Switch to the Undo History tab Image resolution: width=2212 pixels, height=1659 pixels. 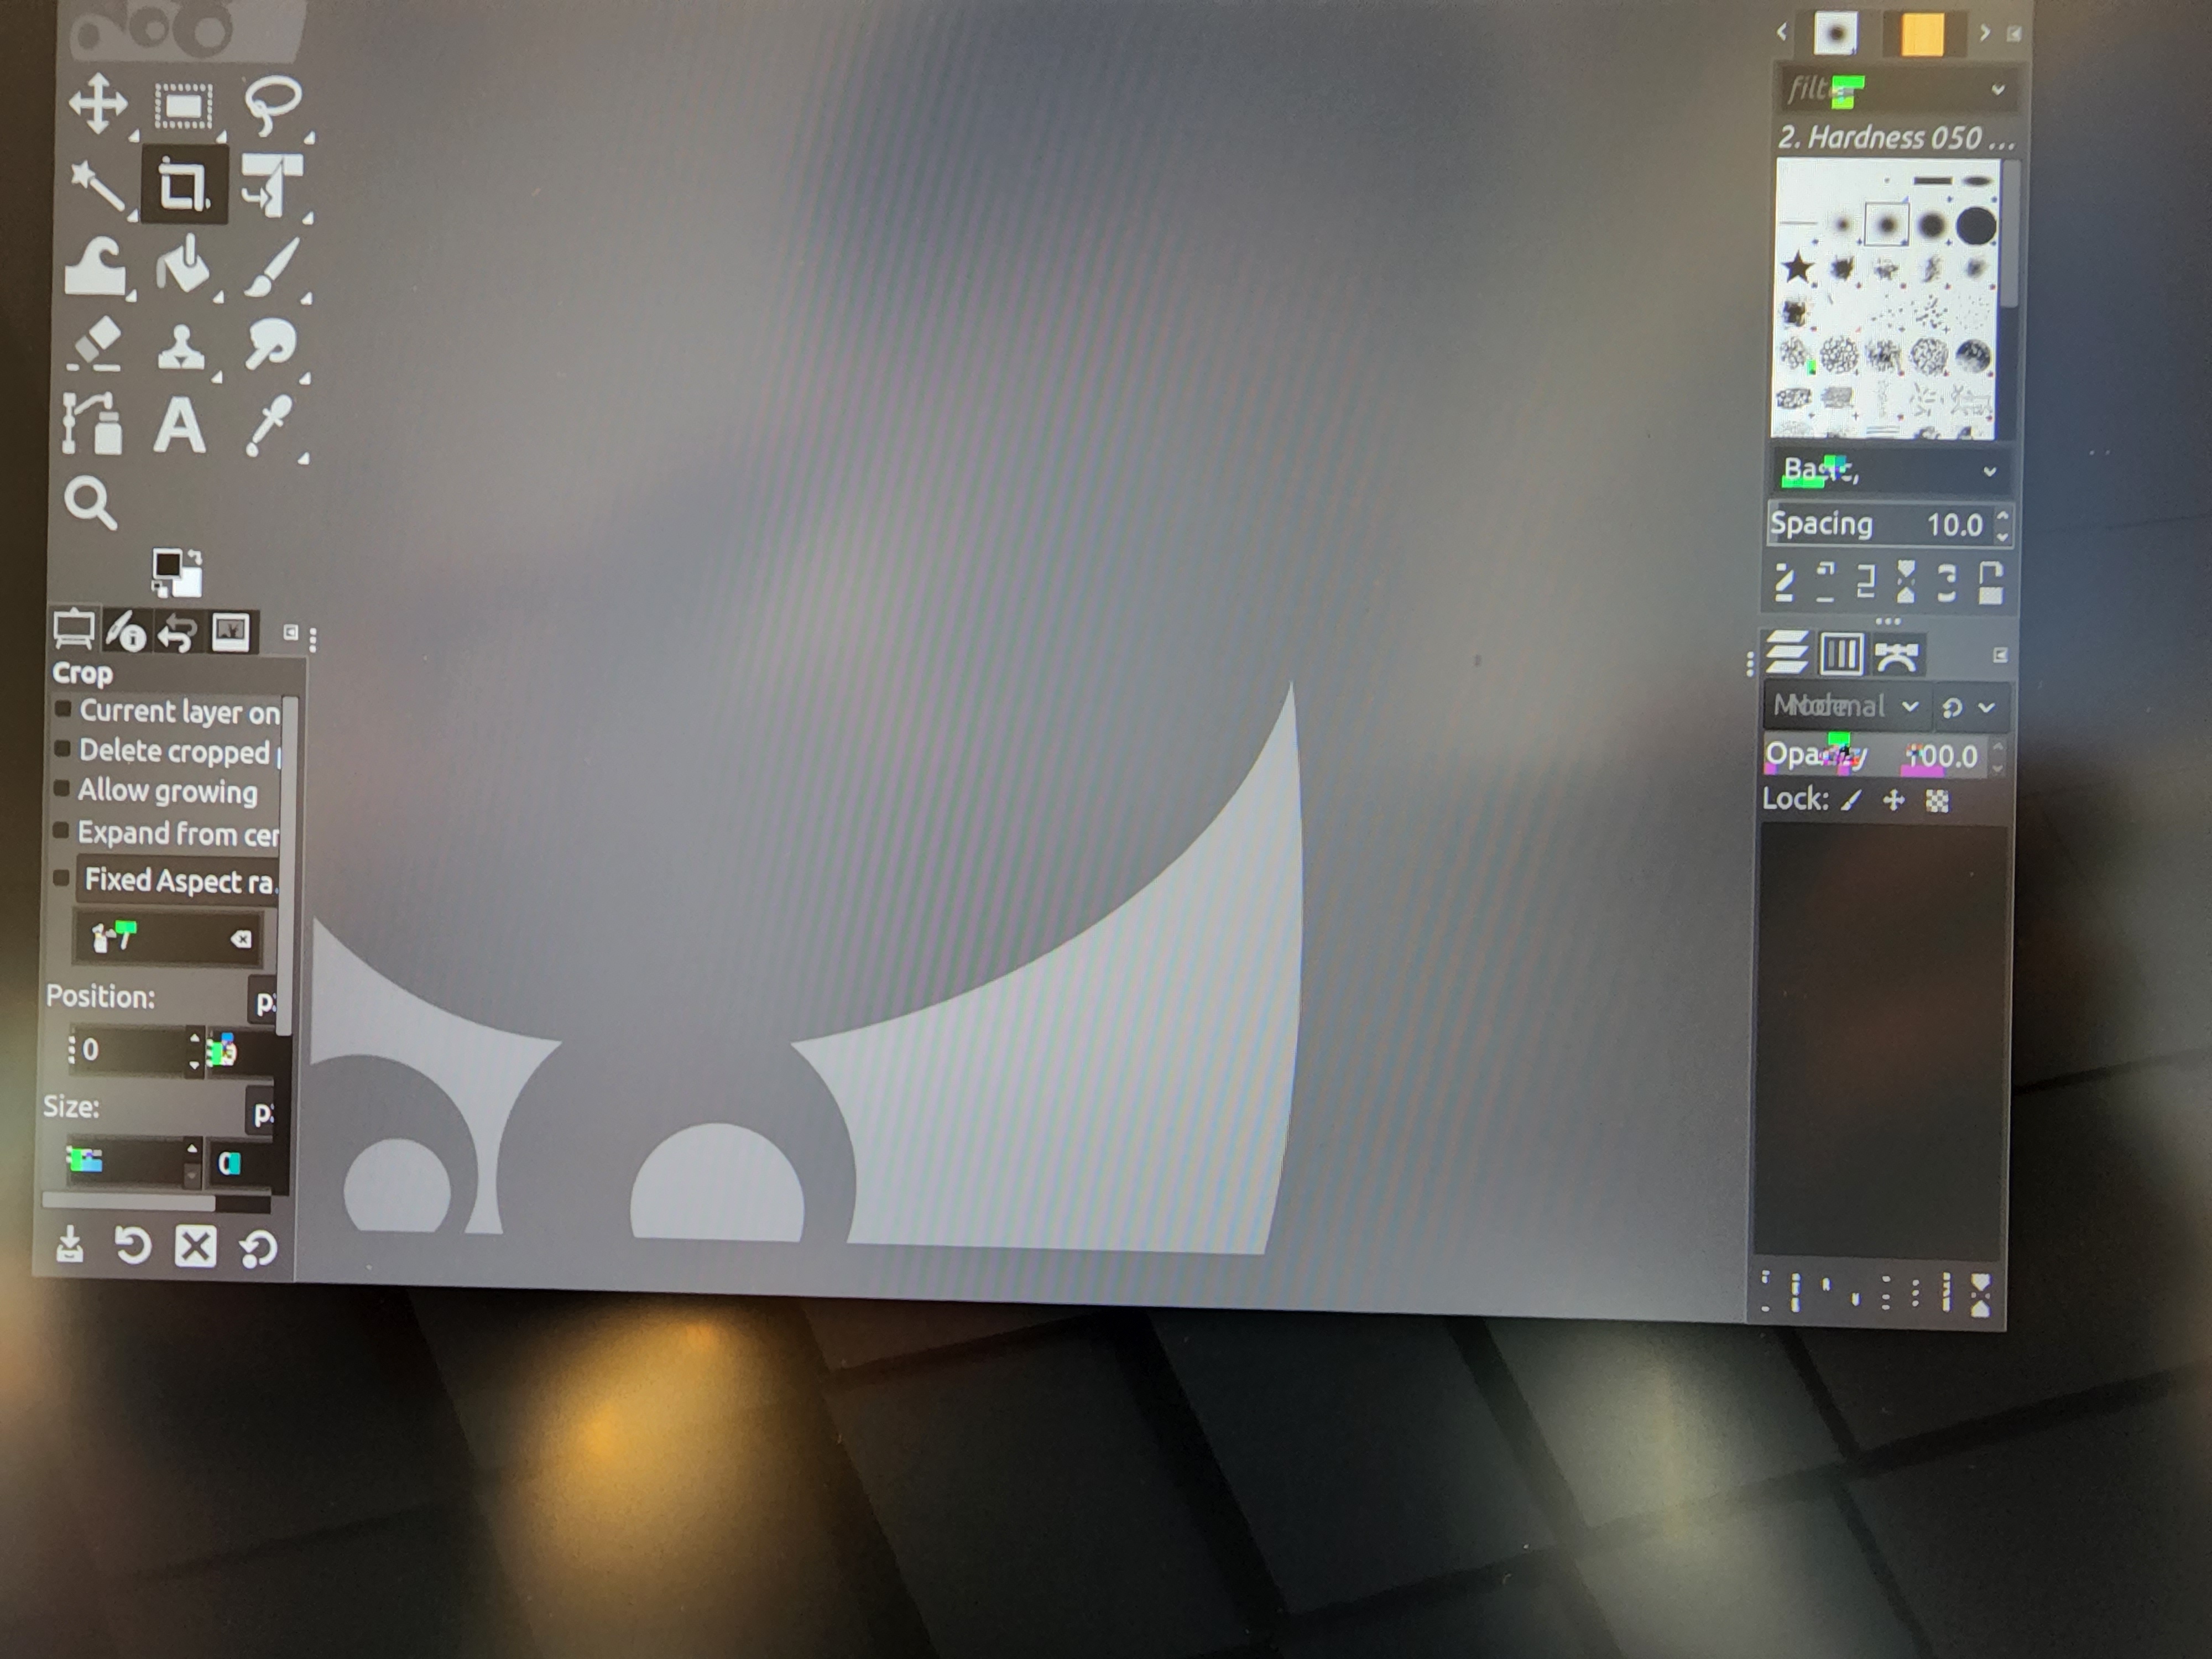[x=177, y=633]
